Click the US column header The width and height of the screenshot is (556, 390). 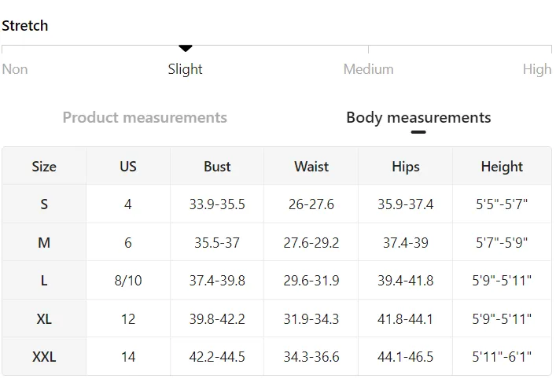[x=128, y=166]
